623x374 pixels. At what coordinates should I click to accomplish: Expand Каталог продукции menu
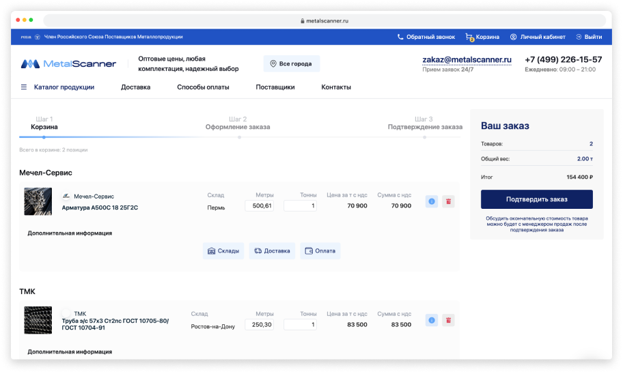[x=64, y=87]
